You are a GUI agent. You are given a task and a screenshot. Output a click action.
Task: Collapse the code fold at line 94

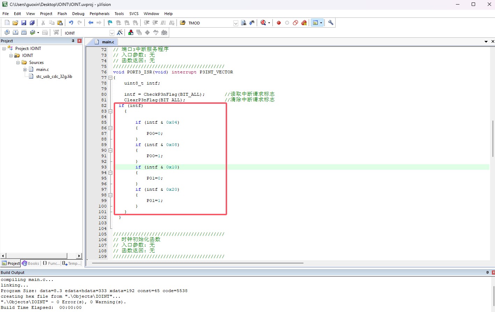(x=110, y=173)
